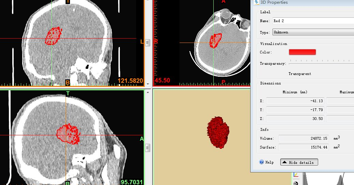Click the blue Help question mark icon
Screen dimensions: 354x185
[x=261, y=162]
